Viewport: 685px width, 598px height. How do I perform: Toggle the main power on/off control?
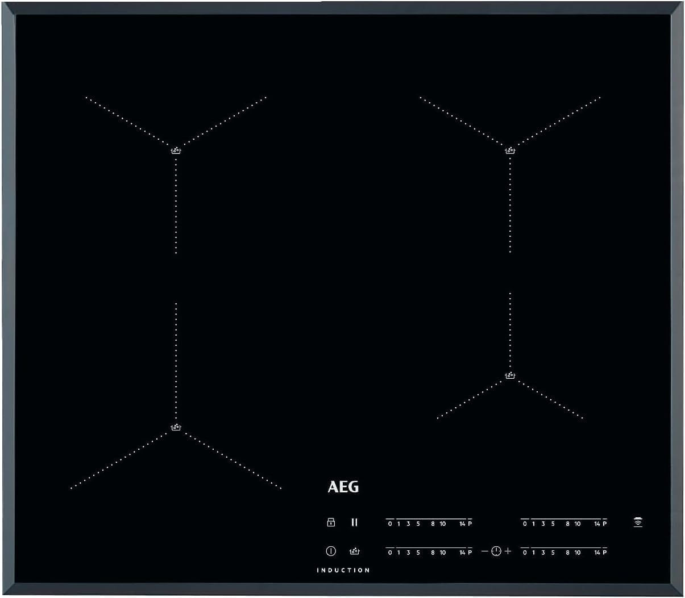[x=330, y=551]
